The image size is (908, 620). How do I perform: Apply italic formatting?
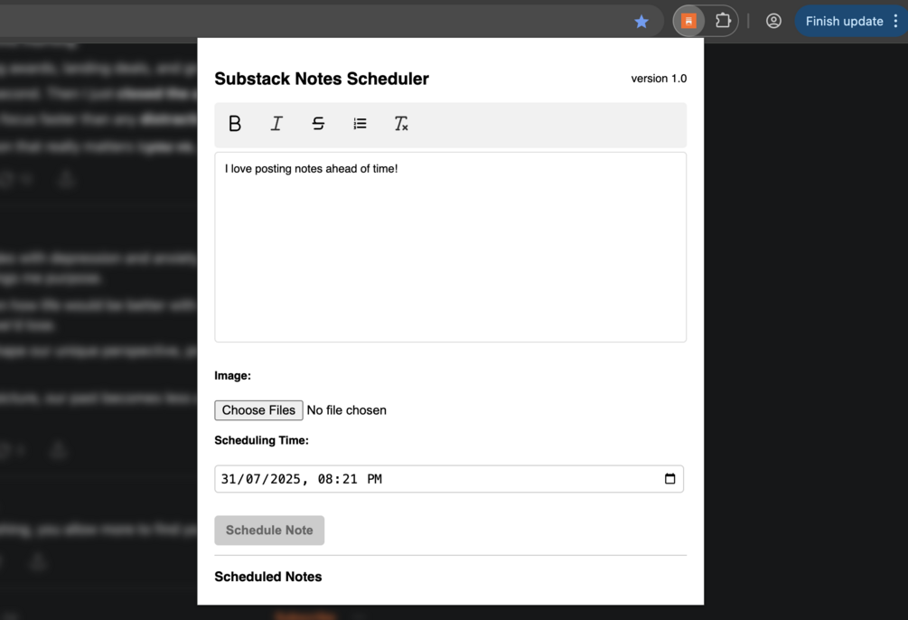[x=276, y=124]
